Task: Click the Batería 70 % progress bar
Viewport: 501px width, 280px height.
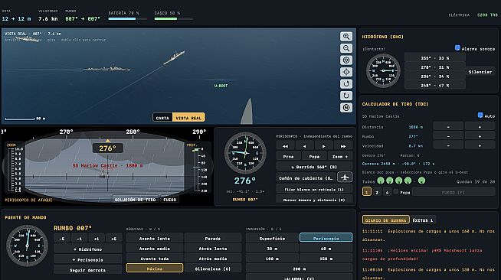Action: [127, 19]
